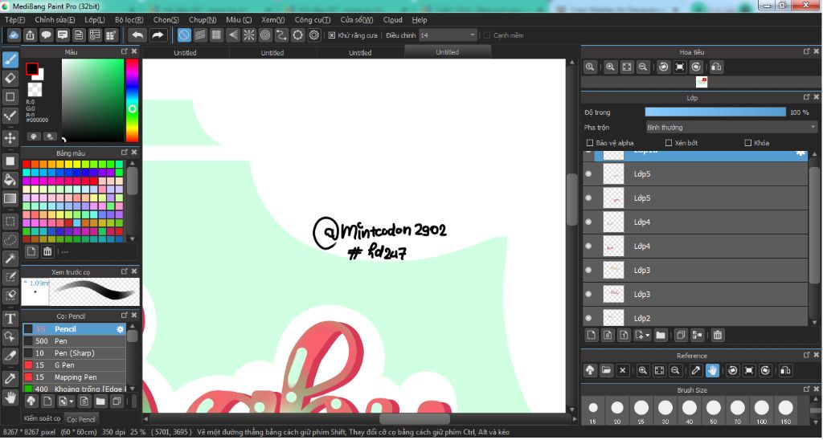Screen dimensions: 823x440
Task: Duplicate the layer in the Lớp panel
Action: click(x=681, y=335)
